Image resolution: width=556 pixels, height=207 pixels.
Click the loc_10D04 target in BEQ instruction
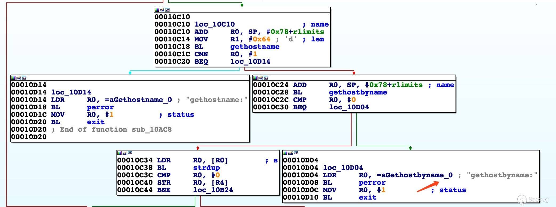(349, 107)
